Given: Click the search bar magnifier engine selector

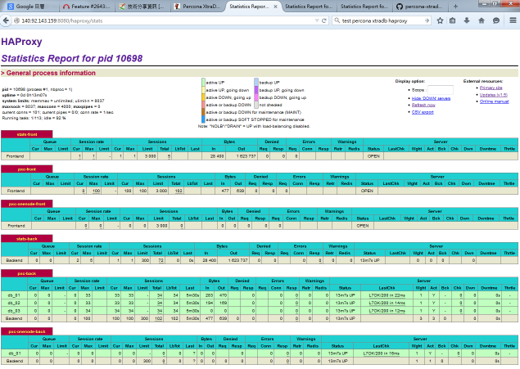Looking at the screenshot, I should point(337,20).
